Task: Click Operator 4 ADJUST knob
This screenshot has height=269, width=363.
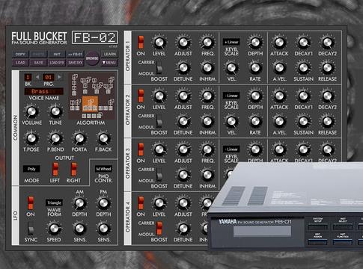Action: [183, 203]
